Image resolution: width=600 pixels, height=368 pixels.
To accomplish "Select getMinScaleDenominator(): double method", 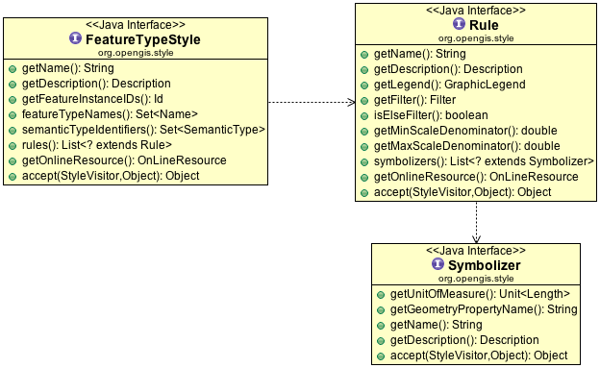I will click(465, 131).
